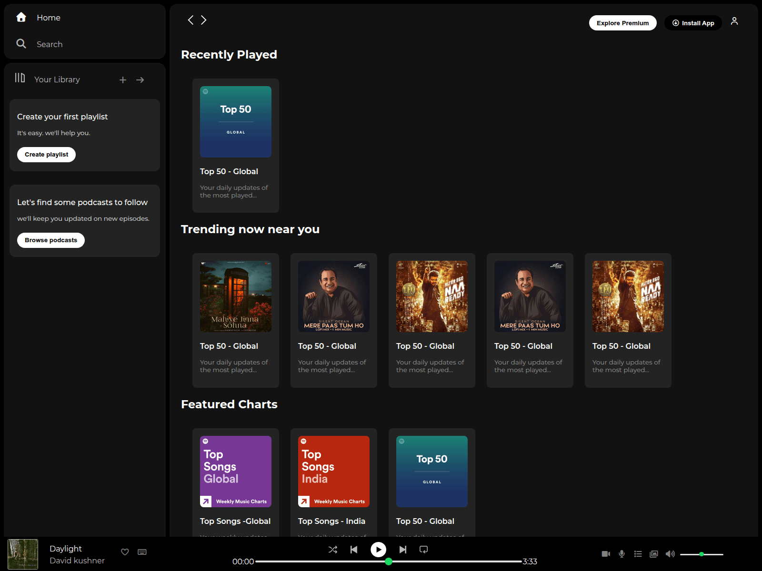Open Recently Played Top 50 Global cover
The image size is (762, 571).
[236, 122]
